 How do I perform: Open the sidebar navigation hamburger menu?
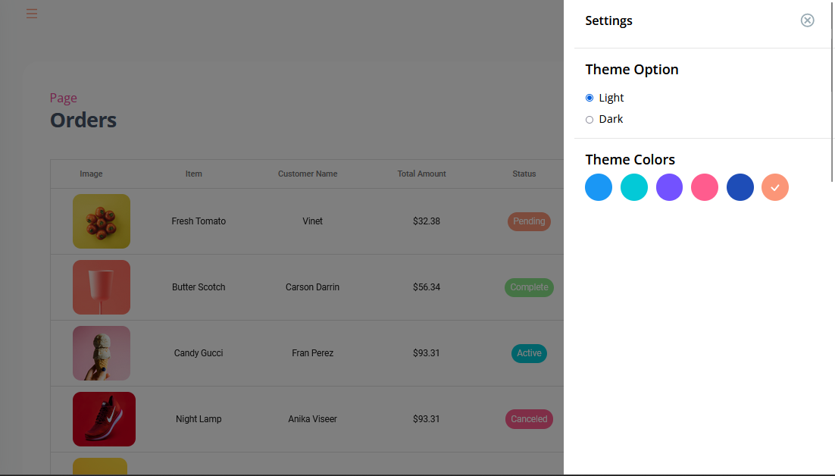point(32,13)
